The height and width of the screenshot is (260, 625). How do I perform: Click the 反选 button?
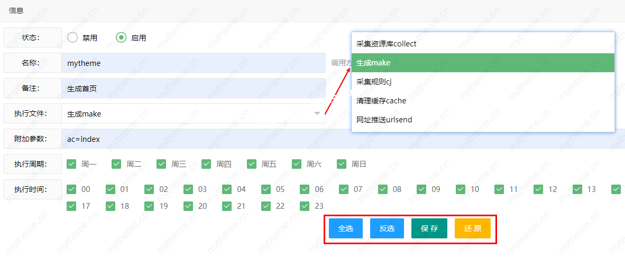click(387, 228)
